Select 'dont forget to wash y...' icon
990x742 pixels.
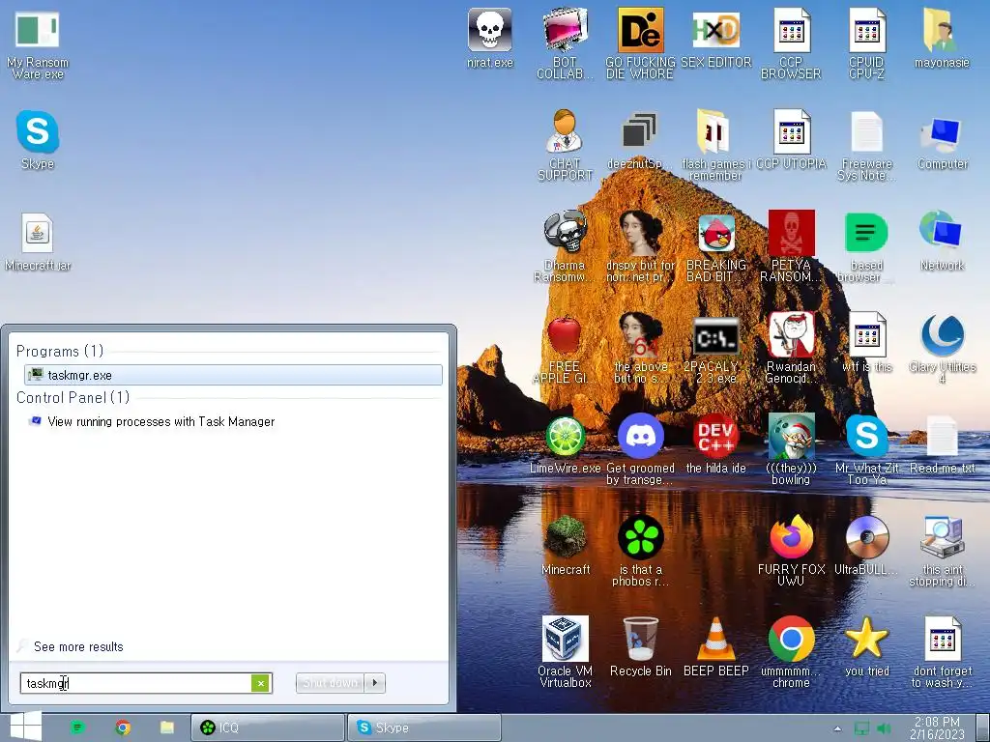click(x=942, y=652)
